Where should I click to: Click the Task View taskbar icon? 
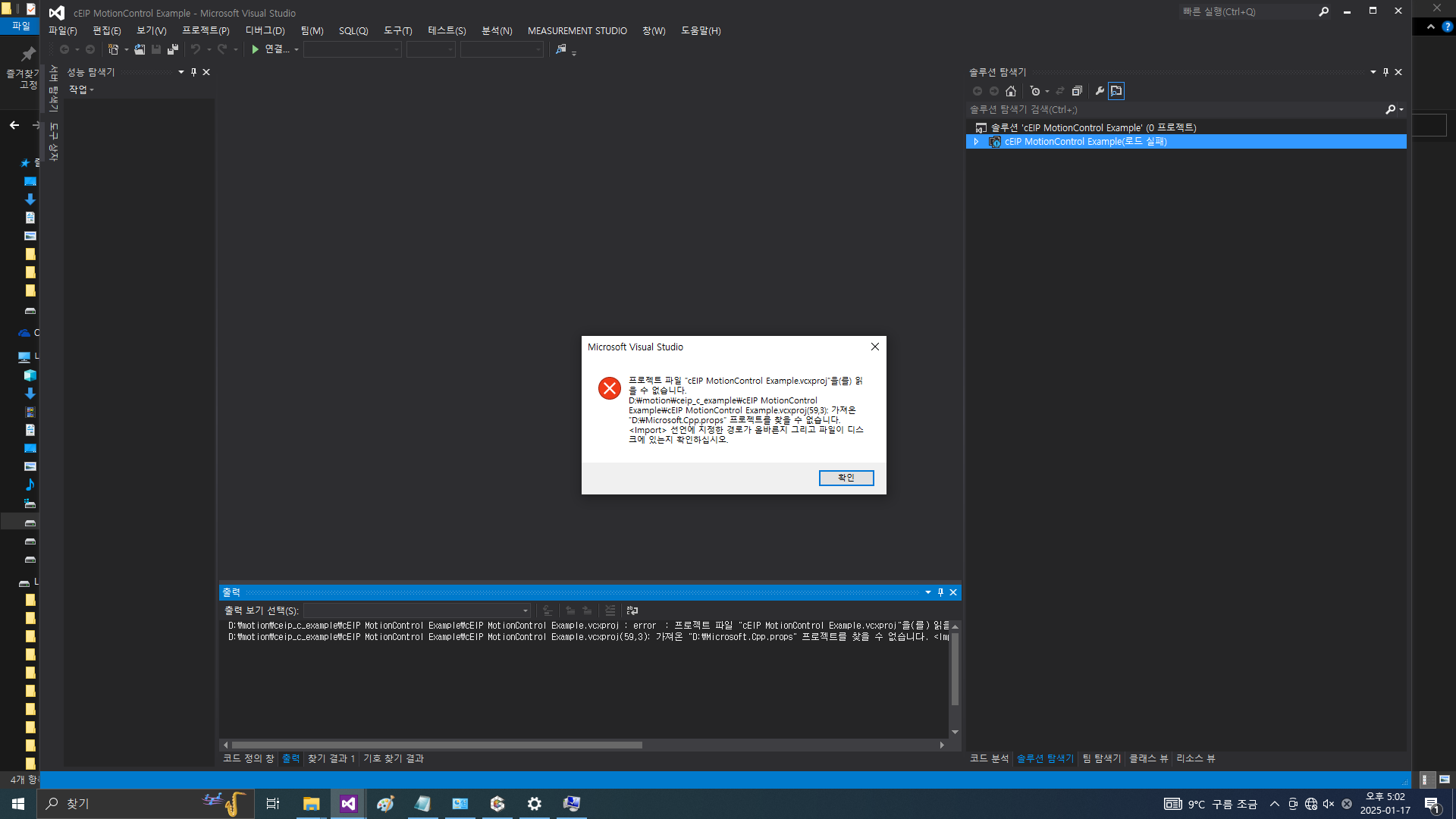point(273,804)
